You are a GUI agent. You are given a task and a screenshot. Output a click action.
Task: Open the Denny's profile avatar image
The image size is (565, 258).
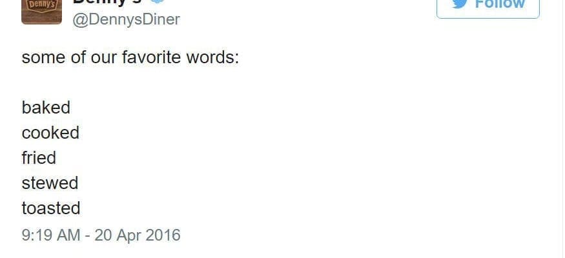coord(41,12)
